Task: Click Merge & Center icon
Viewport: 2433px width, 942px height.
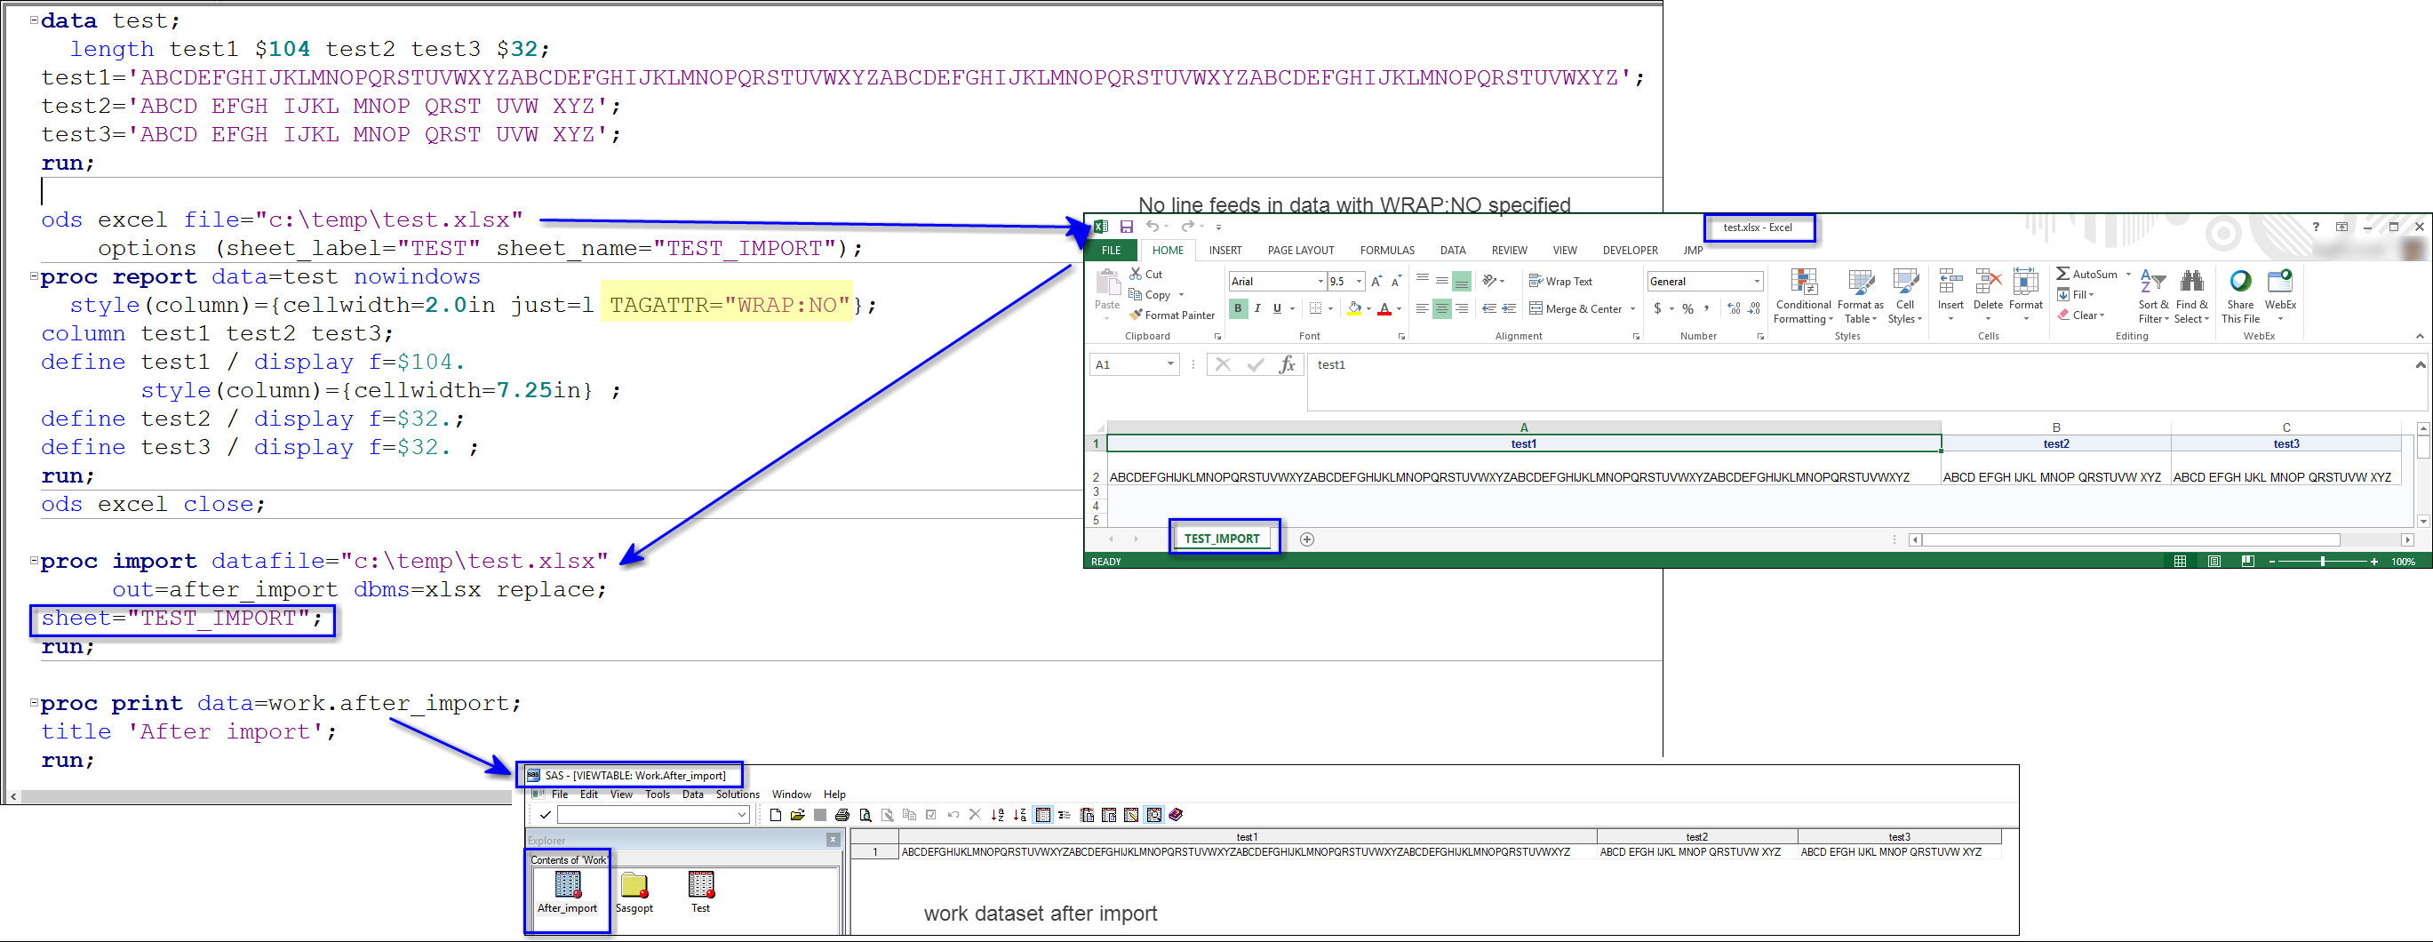Action: coord(1536,309)
